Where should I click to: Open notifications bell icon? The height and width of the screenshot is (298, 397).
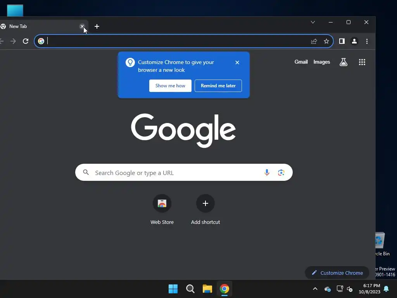[386, 289]
